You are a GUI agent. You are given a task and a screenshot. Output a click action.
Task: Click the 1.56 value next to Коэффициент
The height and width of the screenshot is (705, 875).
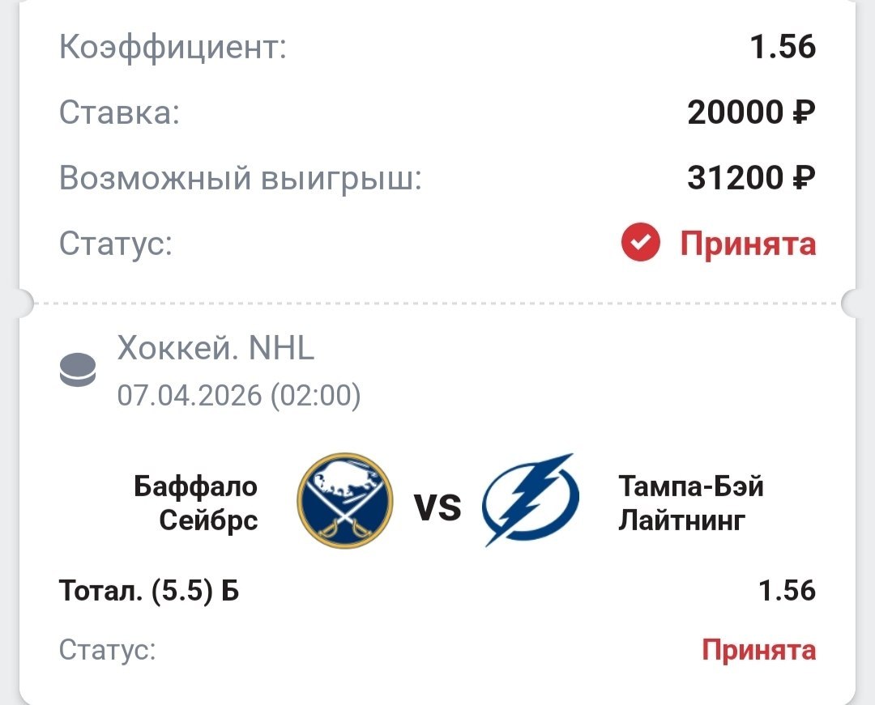click(783, 48)
